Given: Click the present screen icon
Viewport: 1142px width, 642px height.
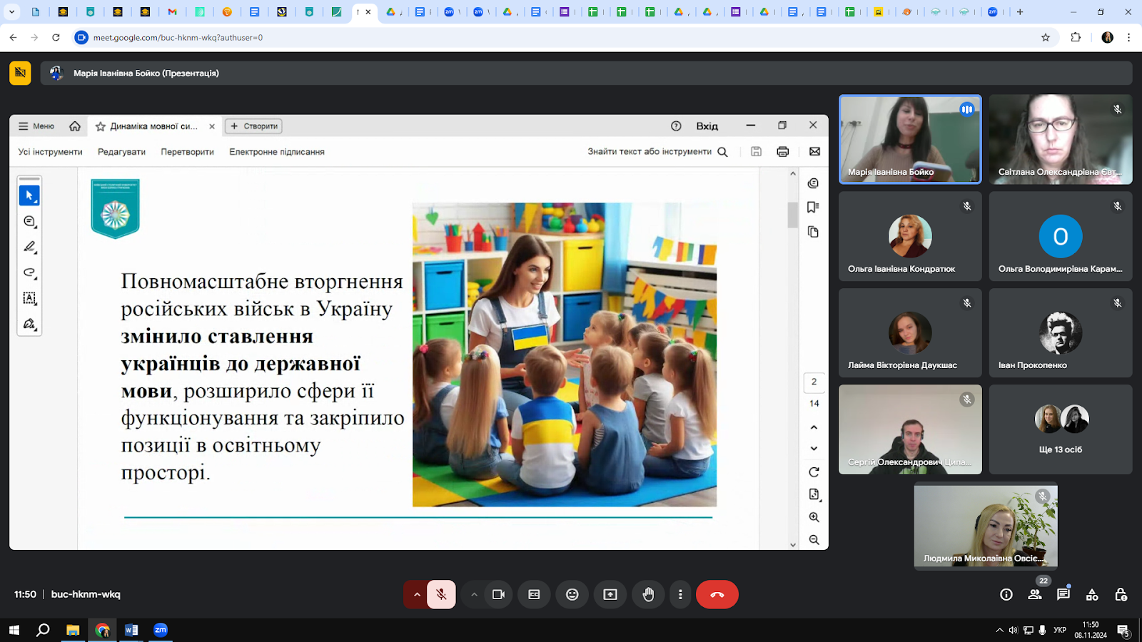Looking at the screenshot, I should 610,594.
